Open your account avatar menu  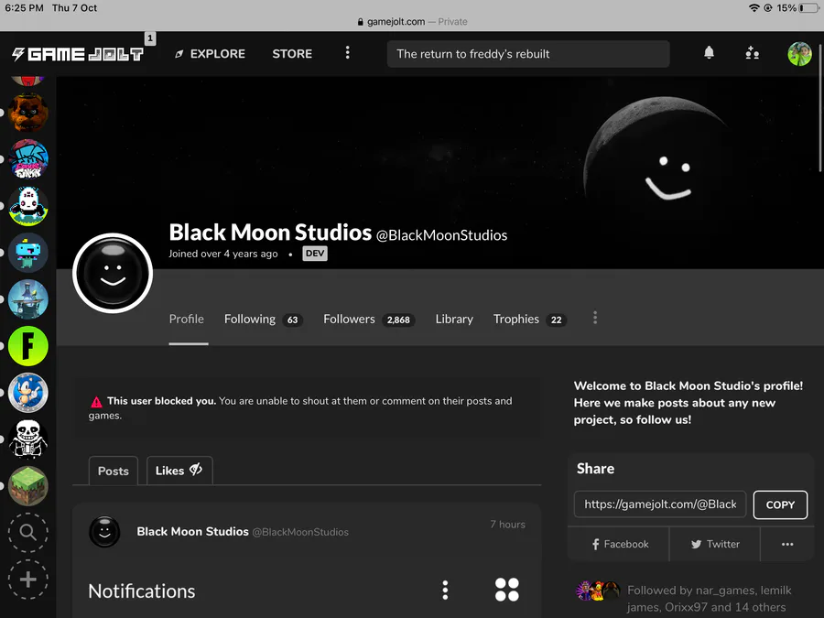tap(799, 54)
